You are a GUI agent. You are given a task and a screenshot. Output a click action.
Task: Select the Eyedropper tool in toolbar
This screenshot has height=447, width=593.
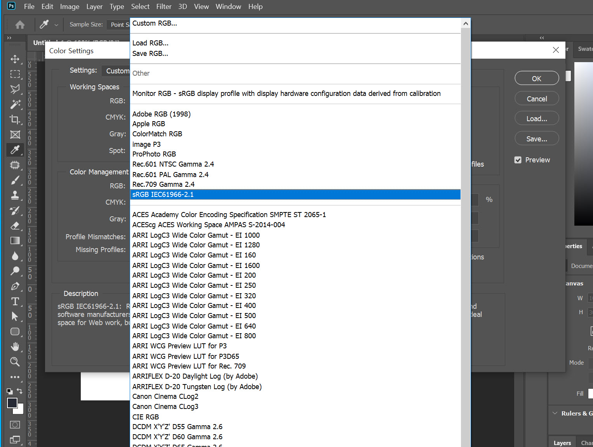click(x=15, y=150)
